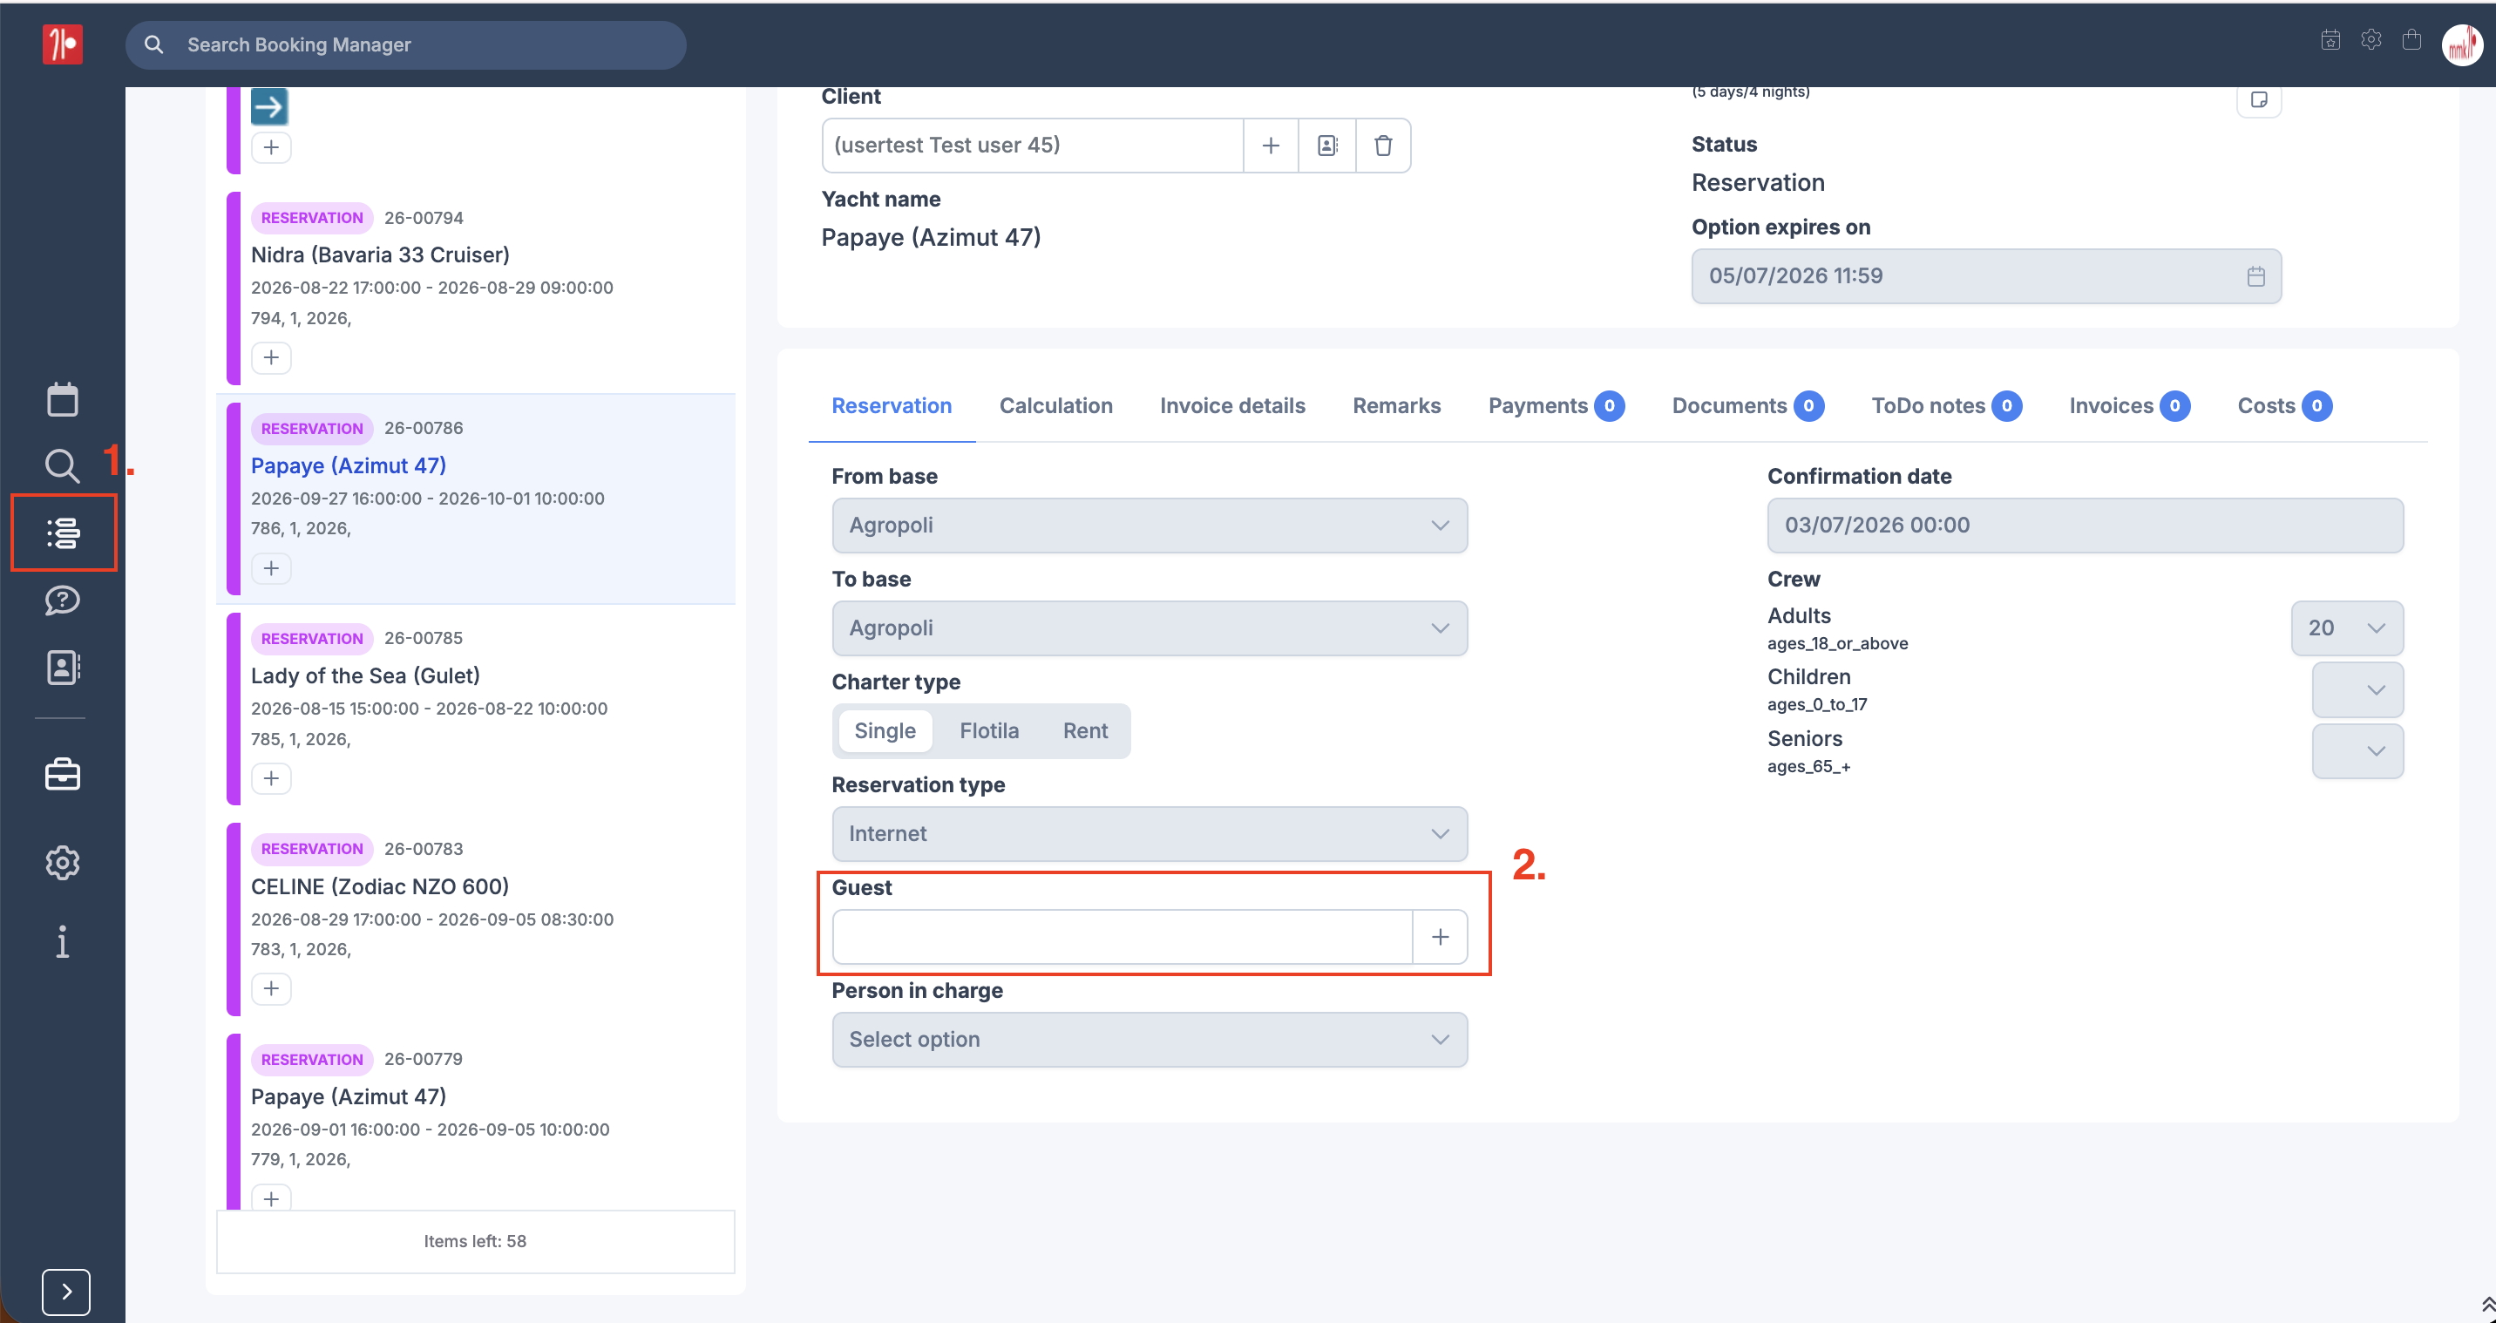Open Papaye (Azimut 47) reservation 26-00786
The image size is (2496, 1323).
pyautogui.click(x=349, y=465)
